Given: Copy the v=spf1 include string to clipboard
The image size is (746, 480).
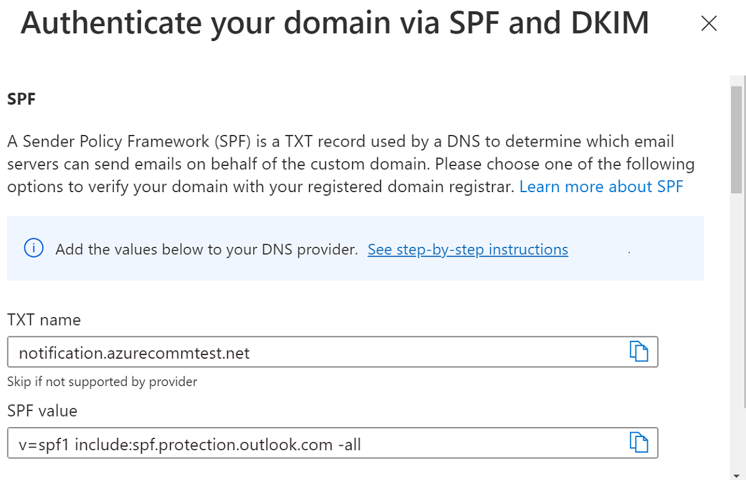Looking at the screenshot, I should pyautogui.click(x=639, y=443).
